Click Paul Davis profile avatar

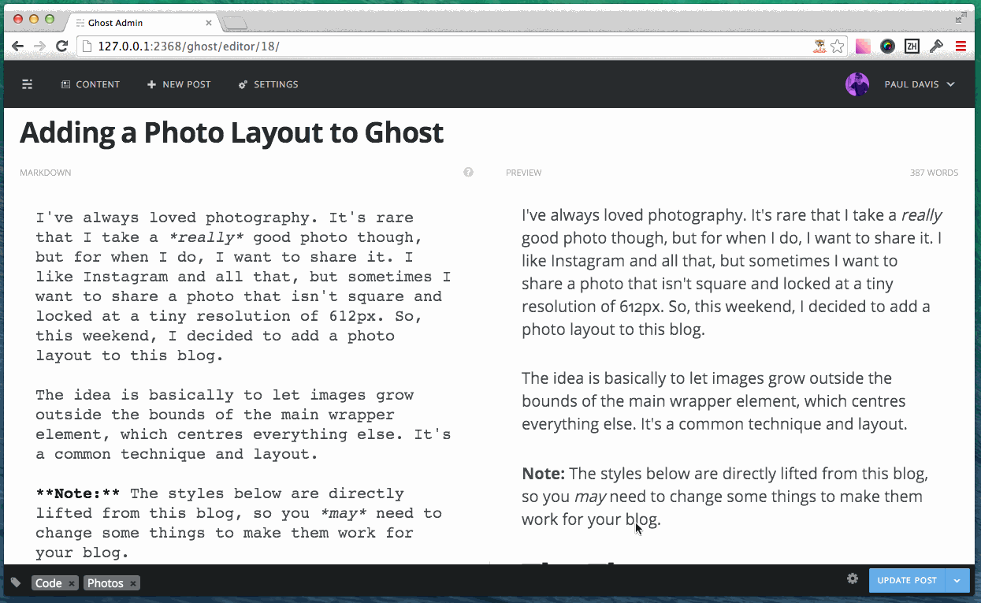[x=857, y=84]
